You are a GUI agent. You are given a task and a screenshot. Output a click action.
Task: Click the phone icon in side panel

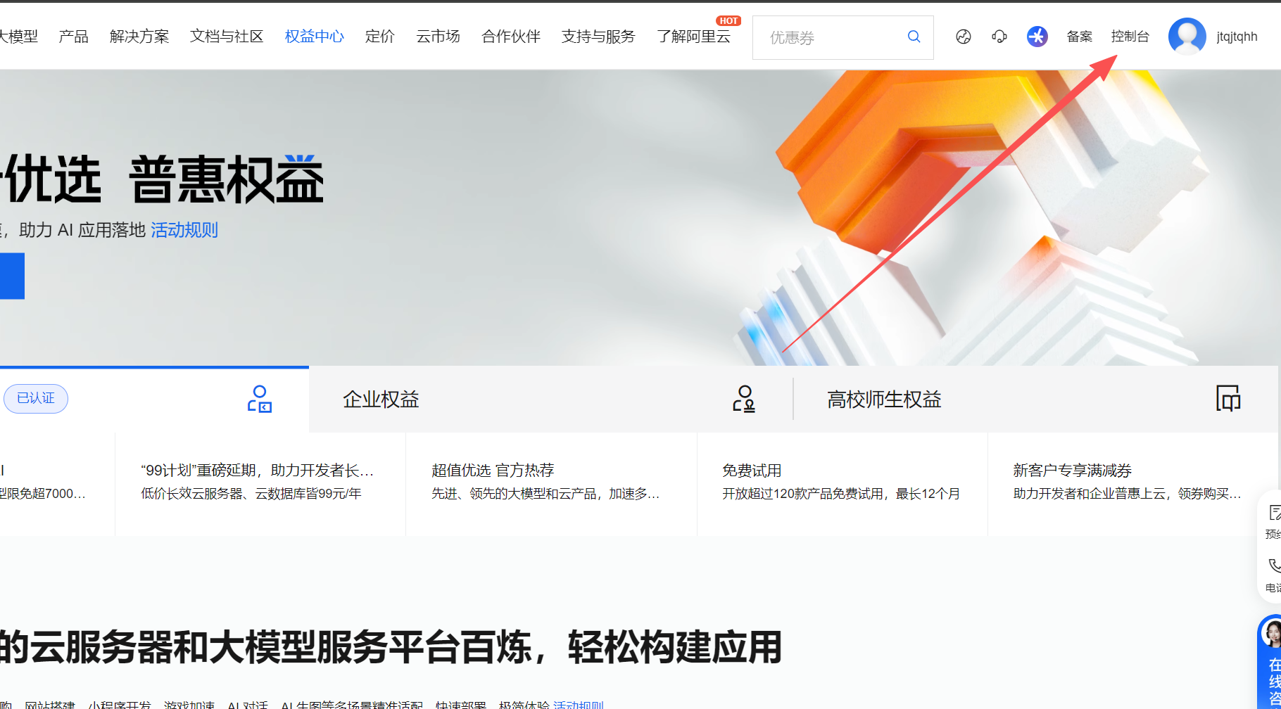[1274, 566]
